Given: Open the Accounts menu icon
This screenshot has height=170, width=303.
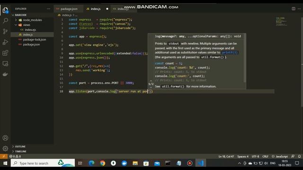Looking at the screenshot, I should click(x=5, y=138).
